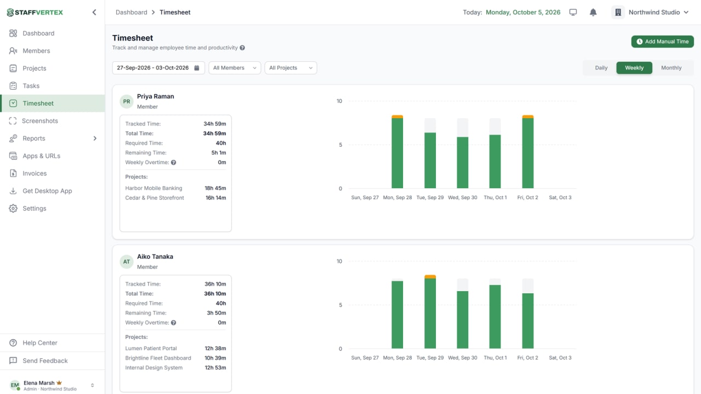
Task: Click Priya Raman's PR avatar
Action: pyautogui.click(x=127, y=101)
